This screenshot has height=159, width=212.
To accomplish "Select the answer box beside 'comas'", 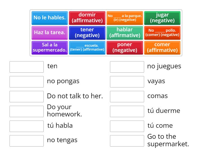I will pos(127,96).
